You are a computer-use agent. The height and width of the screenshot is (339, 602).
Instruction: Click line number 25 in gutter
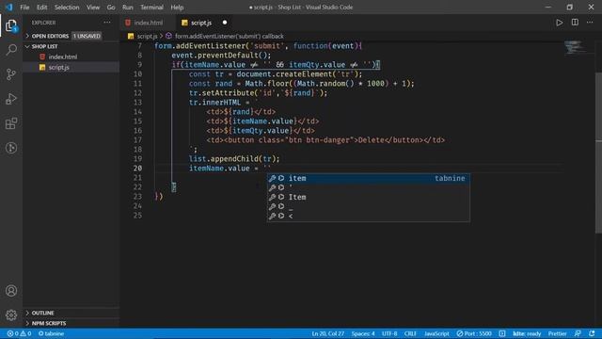pos(137,216)
